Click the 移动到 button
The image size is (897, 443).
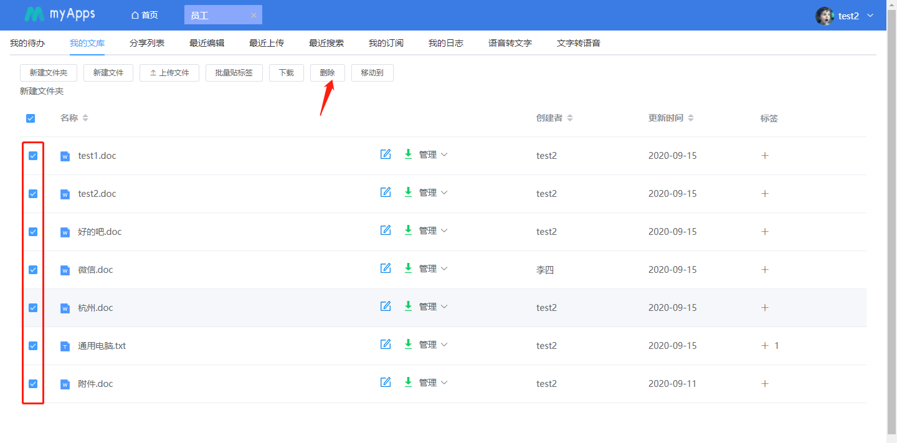373,73
